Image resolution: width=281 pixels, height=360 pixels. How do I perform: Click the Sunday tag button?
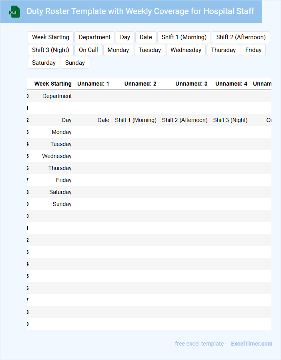[75, 63]
